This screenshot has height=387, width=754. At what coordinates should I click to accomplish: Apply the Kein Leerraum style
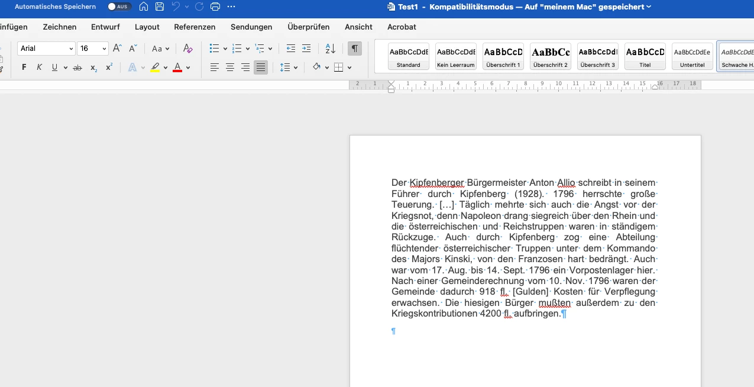pyautogui.click(x=456, y=56)
